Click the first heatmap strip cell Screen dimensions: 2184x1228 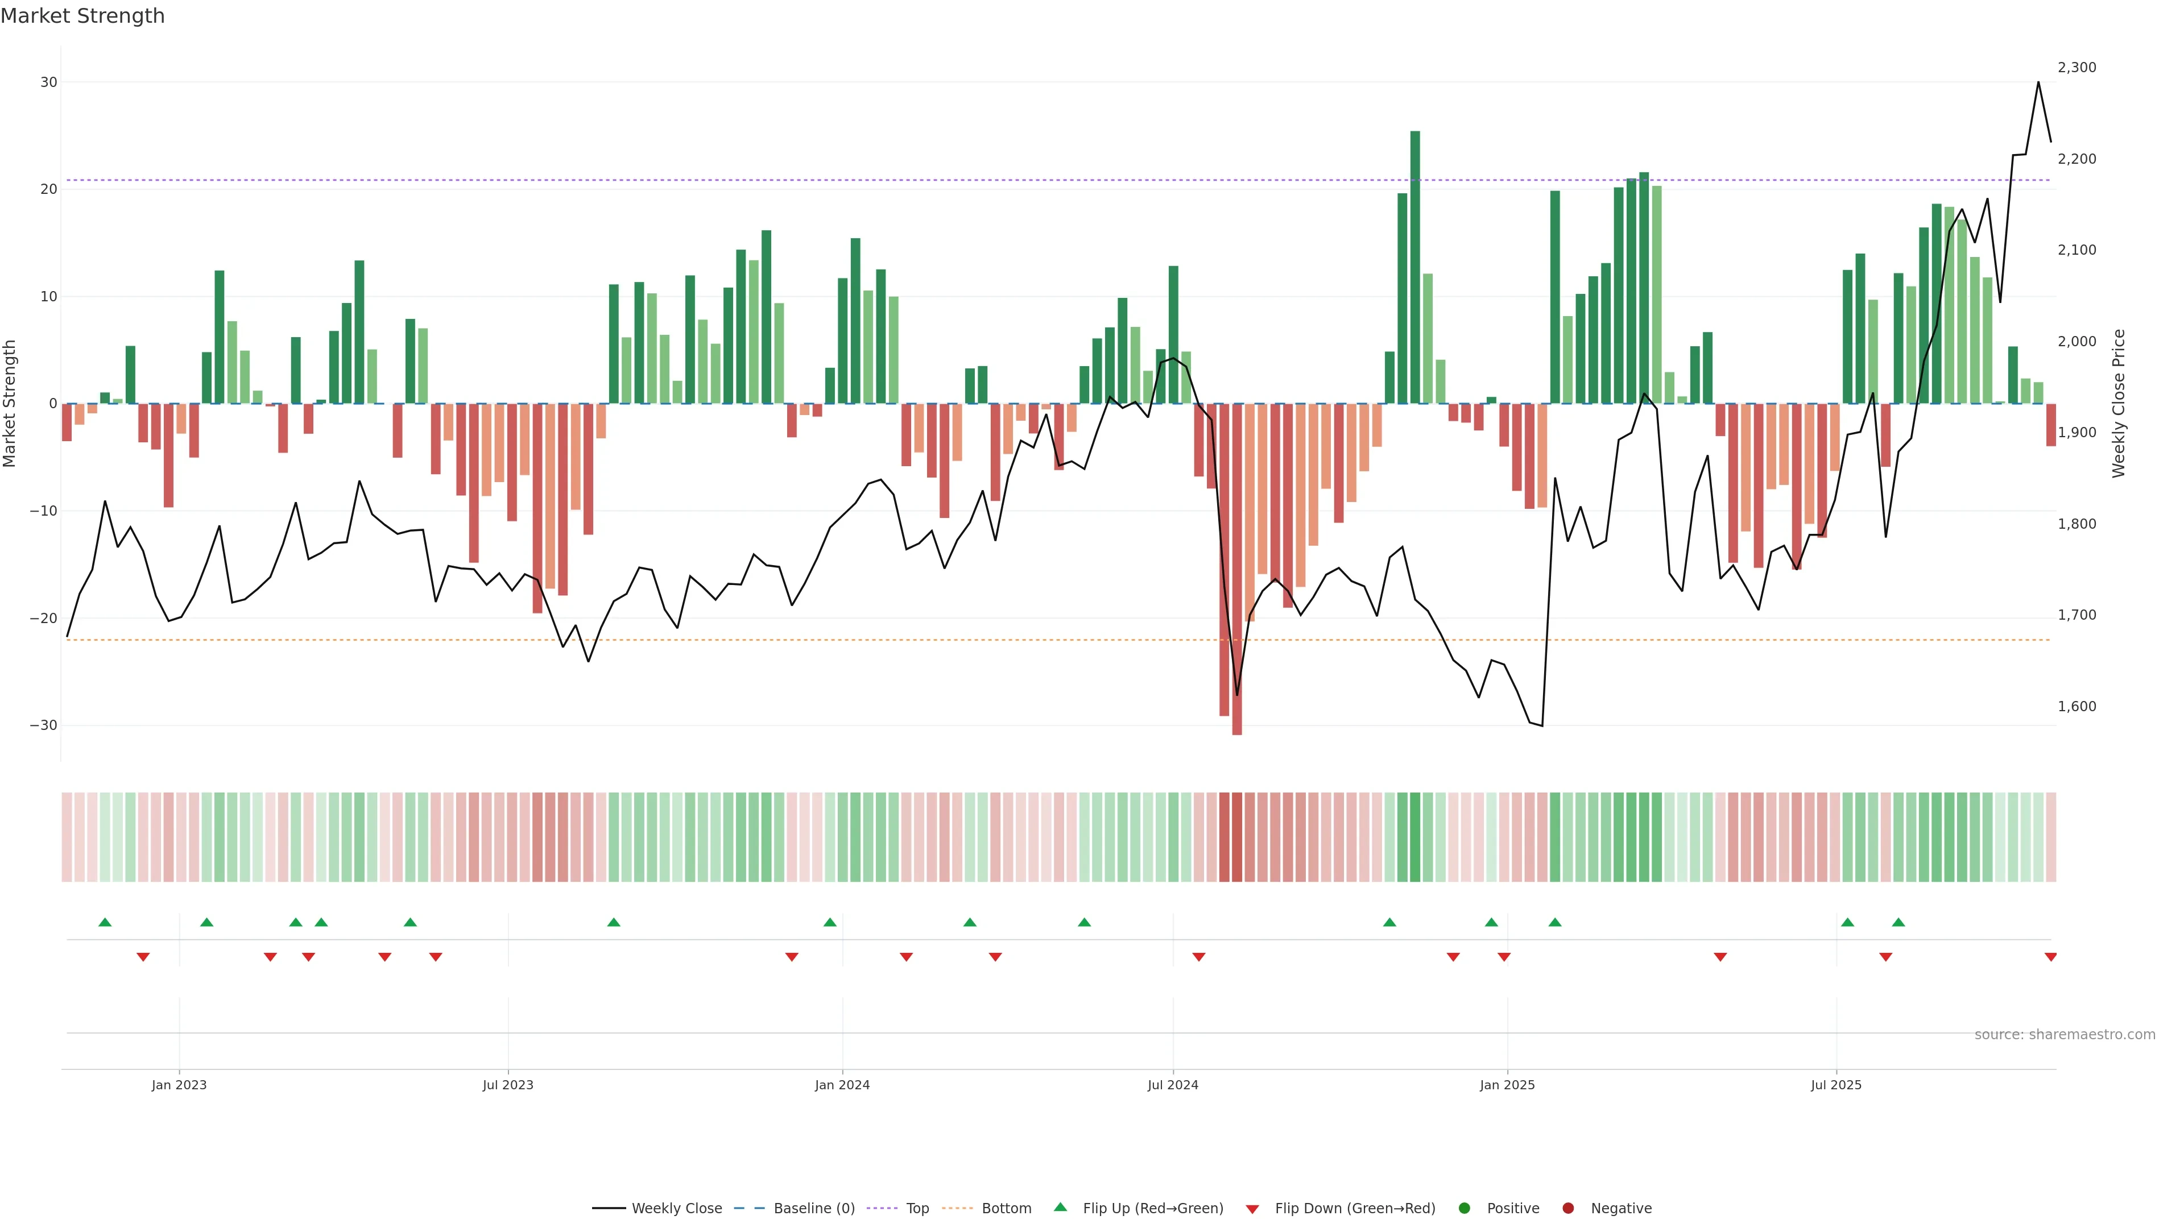click(67, 836)
